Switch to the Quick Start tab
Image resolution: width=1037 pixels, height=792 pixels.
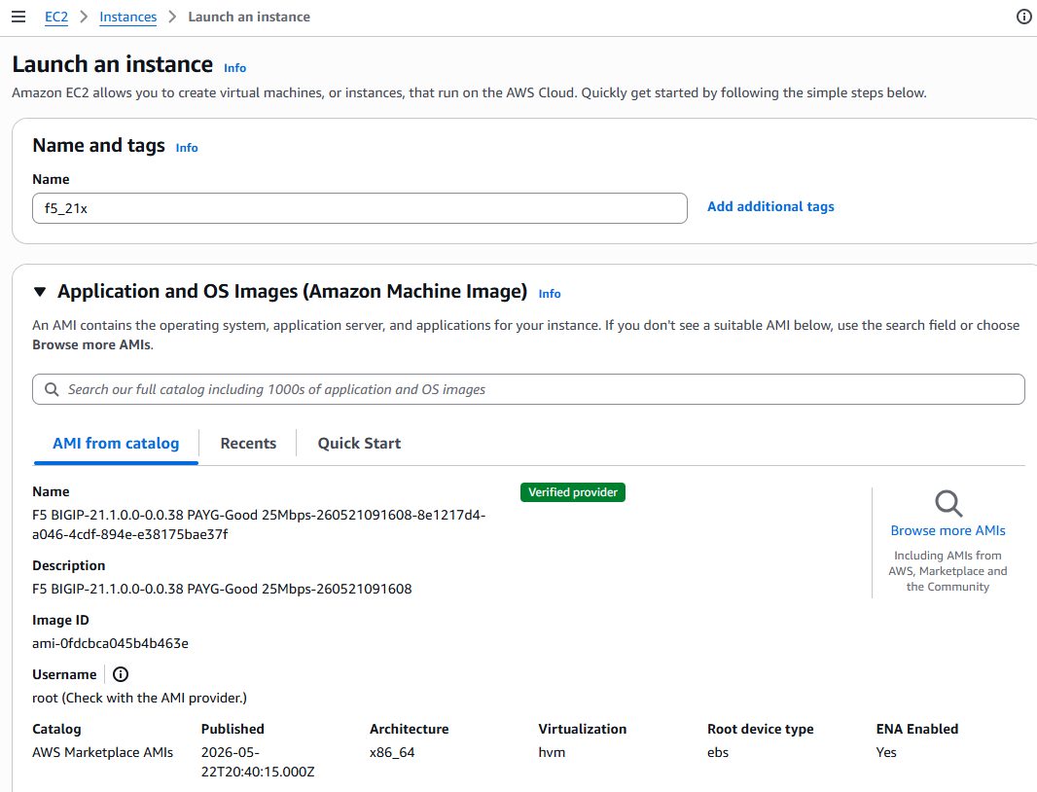click(x=359, y=444)
